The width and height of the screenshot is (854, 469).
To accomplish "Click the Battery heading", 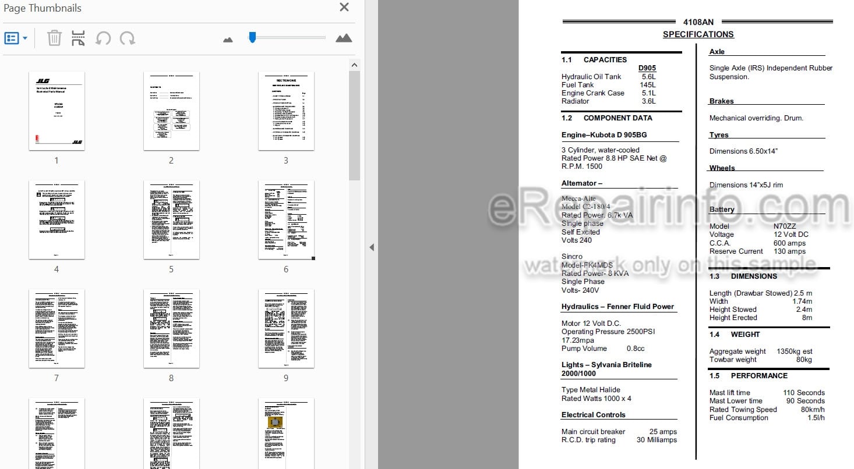I will (x=722, y=209).
